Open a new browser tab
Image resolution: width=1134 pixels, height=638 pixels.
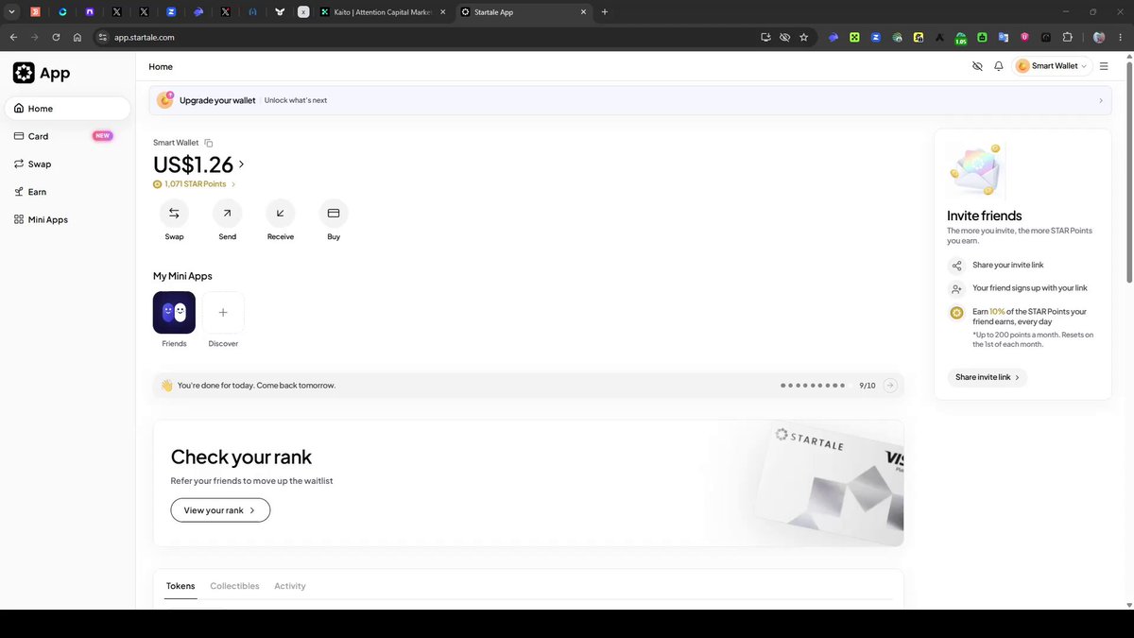(605, 12)
